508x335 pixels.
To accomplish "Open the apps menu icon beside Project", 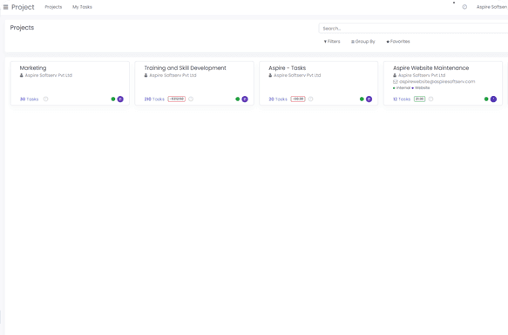I will click(5, 7).
